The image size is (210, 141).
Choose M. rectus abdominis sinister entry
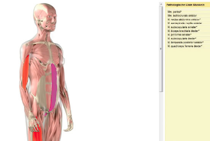point(184,19)
